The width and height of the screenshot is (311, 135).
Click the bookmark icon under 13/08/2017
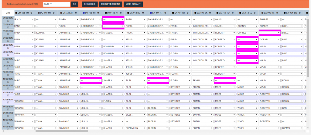(x=8, y=103)
